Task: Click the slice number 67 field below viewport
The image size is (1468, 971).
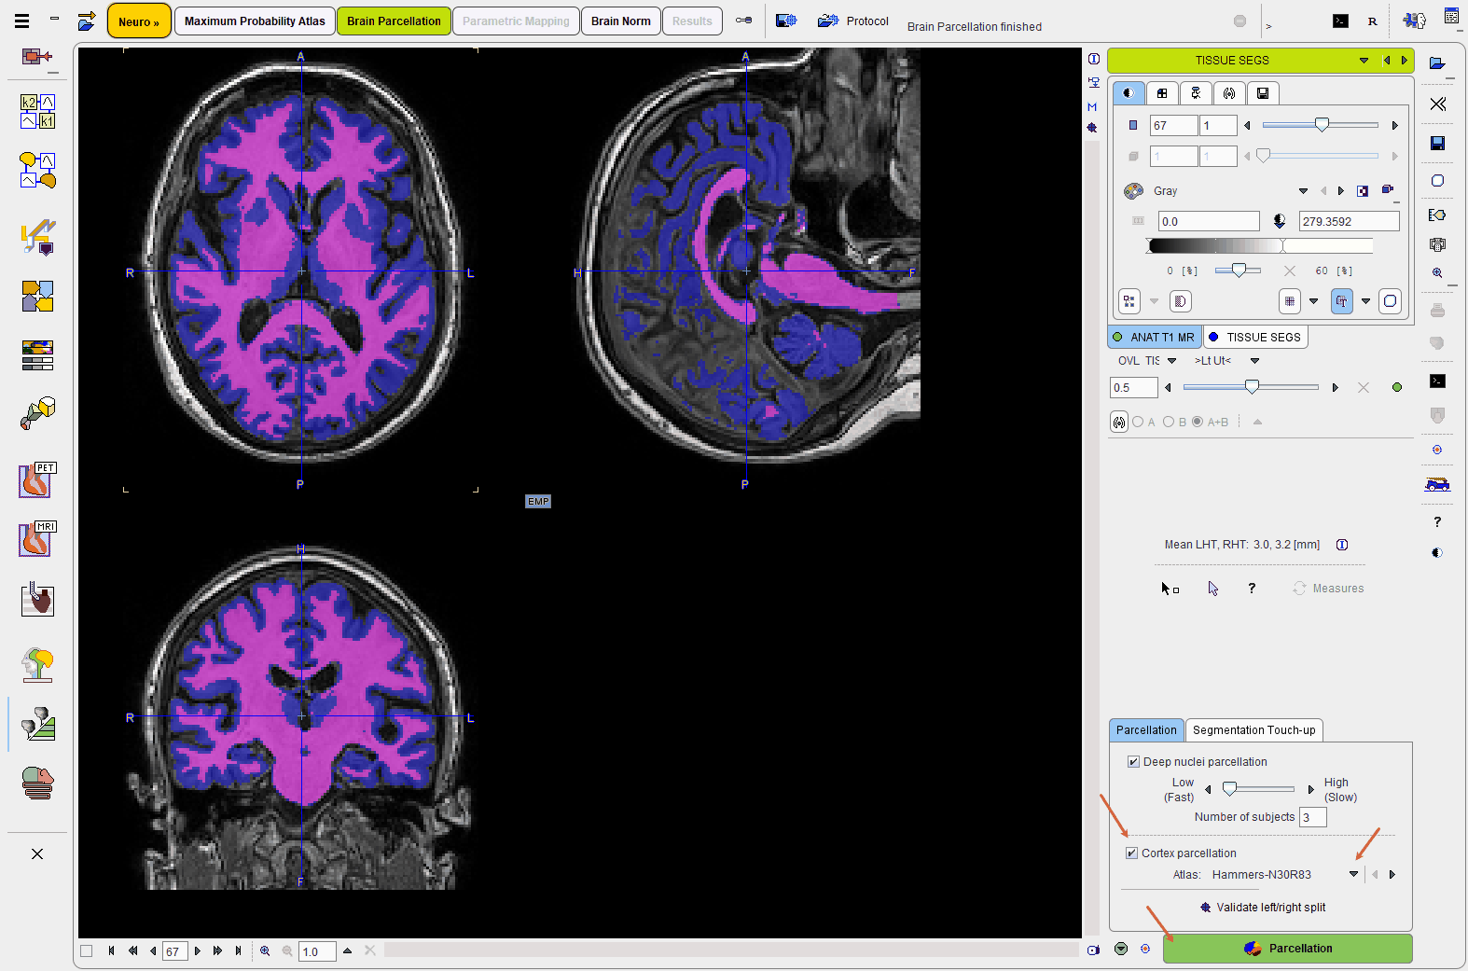Action: click(x=175, y=950)
